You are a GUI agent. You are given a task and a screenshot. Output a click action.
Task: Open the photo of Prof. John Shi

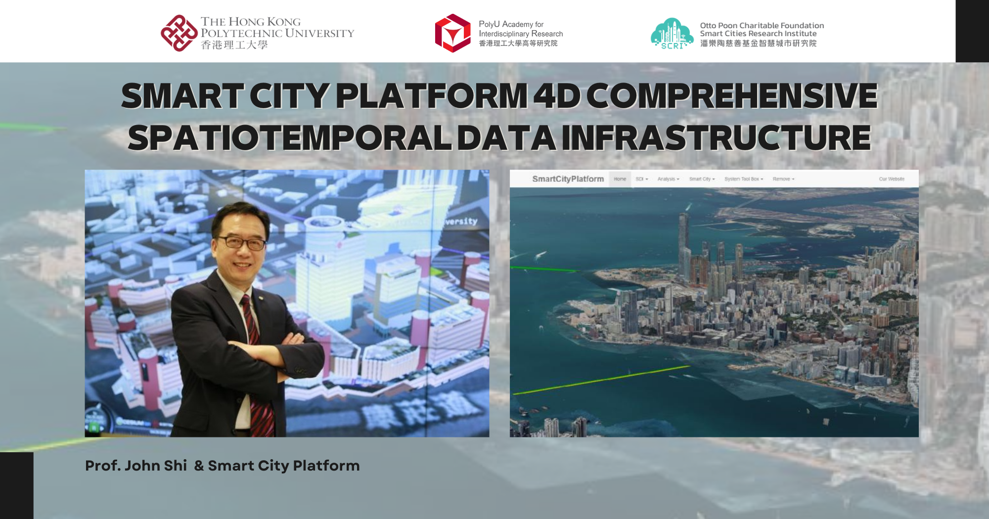(287, 303)
